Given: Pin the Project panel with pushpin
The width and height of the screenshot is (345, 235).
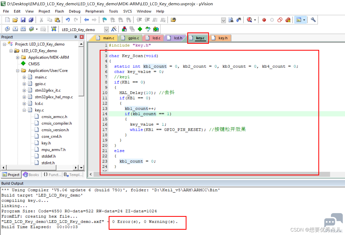Looking at the screenshot, I should tap(76, 37).
